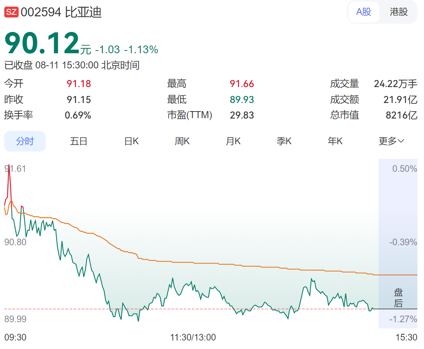
Task: Click the 15:30 time axis label
Action: 407,337
